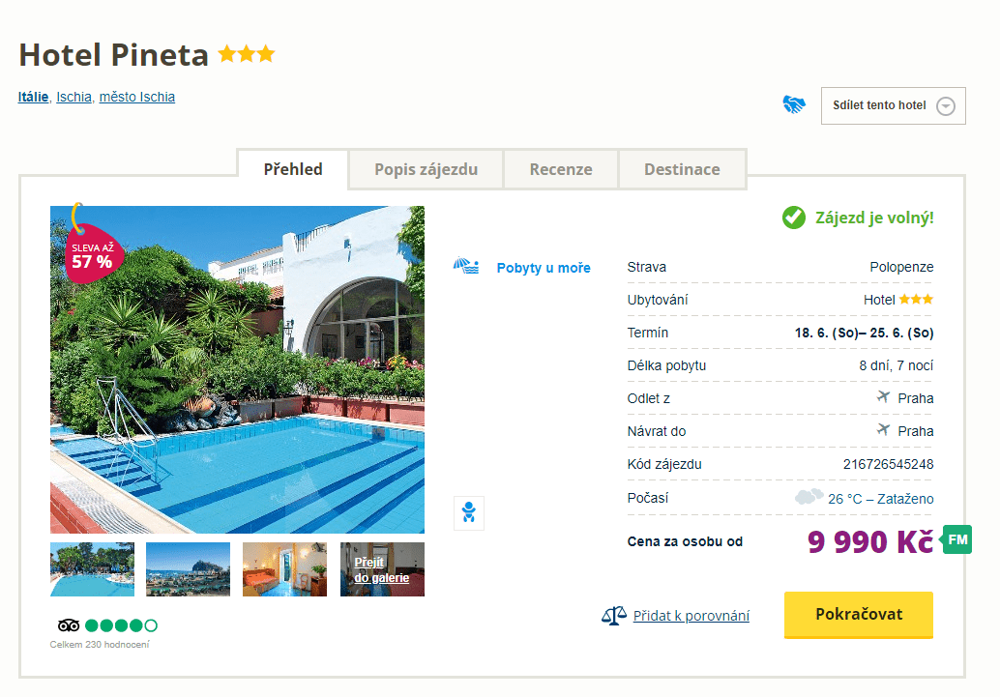Open the Recenze tab
This screenshot has width=1000, height=697.
560,169
